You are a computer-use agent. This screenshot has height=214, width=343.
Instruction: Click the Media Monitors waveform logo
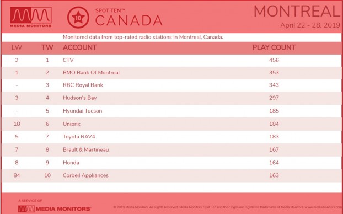pos(31,17)
